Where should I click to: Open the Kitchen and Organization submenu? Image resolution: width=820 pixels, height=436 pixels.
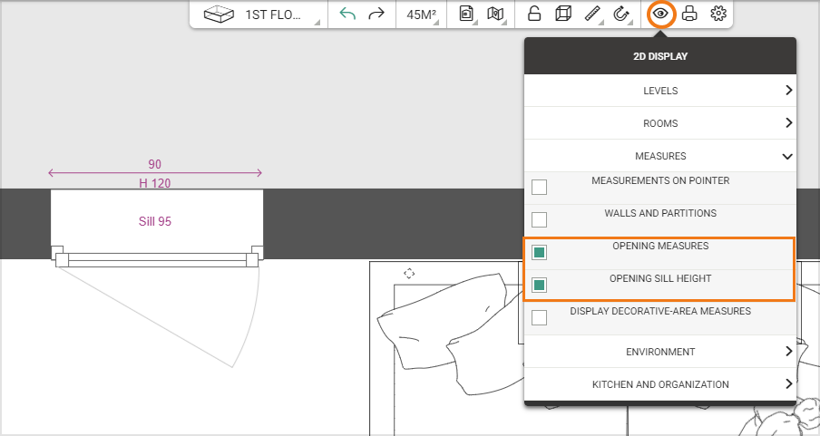click(x=660, y=384)
